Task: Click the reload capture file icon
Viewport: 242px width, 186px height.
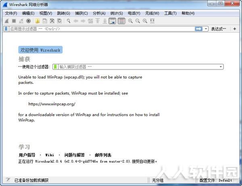Action: [x=59, y=21]
